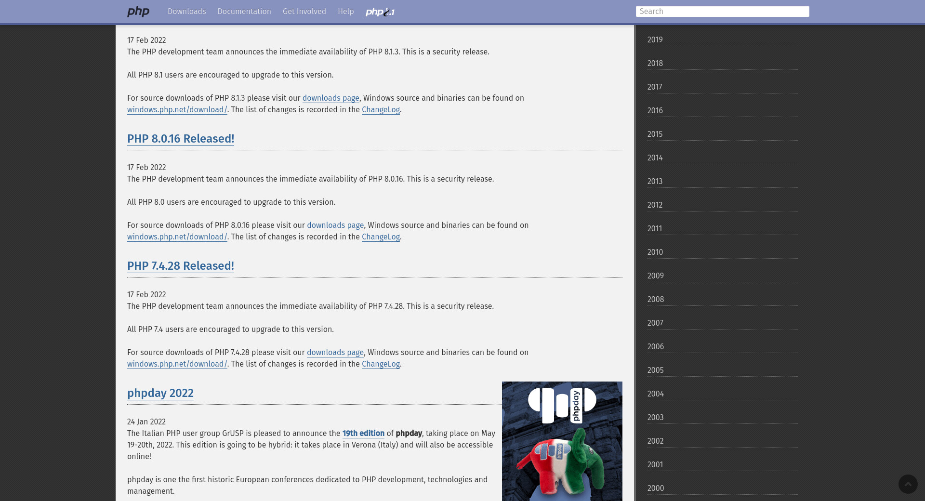The image size is (925, 501).
Task: Open the Downloads menu
Action: pyautogui.click(x=186, y=12)
